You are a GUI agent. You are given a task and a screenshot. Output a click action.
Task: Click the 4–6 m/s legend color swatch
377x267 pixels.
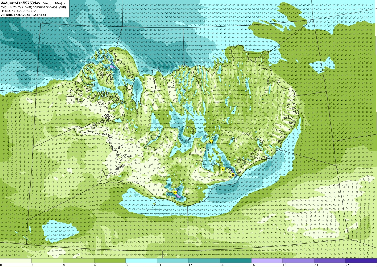[x=79, y=261]
